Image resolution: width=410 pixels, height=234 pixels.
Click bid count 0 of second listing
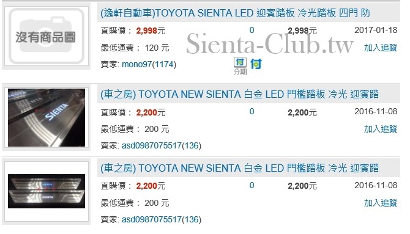(252, 112)
